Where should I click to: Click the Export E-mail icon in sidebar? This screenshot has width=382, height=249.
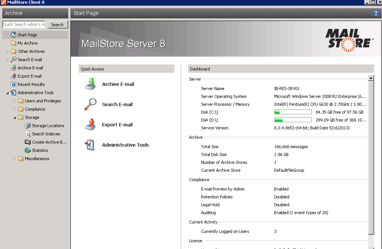[13, 76]
